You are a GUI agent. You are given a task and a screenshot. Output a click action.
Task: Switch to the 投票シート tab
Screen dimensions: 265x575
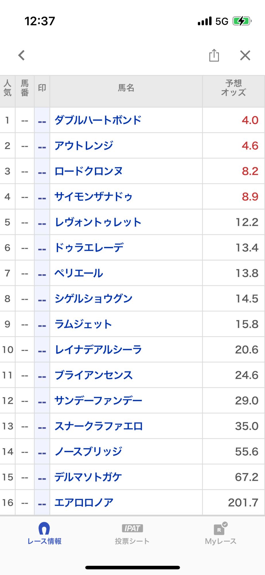point(132,541)
